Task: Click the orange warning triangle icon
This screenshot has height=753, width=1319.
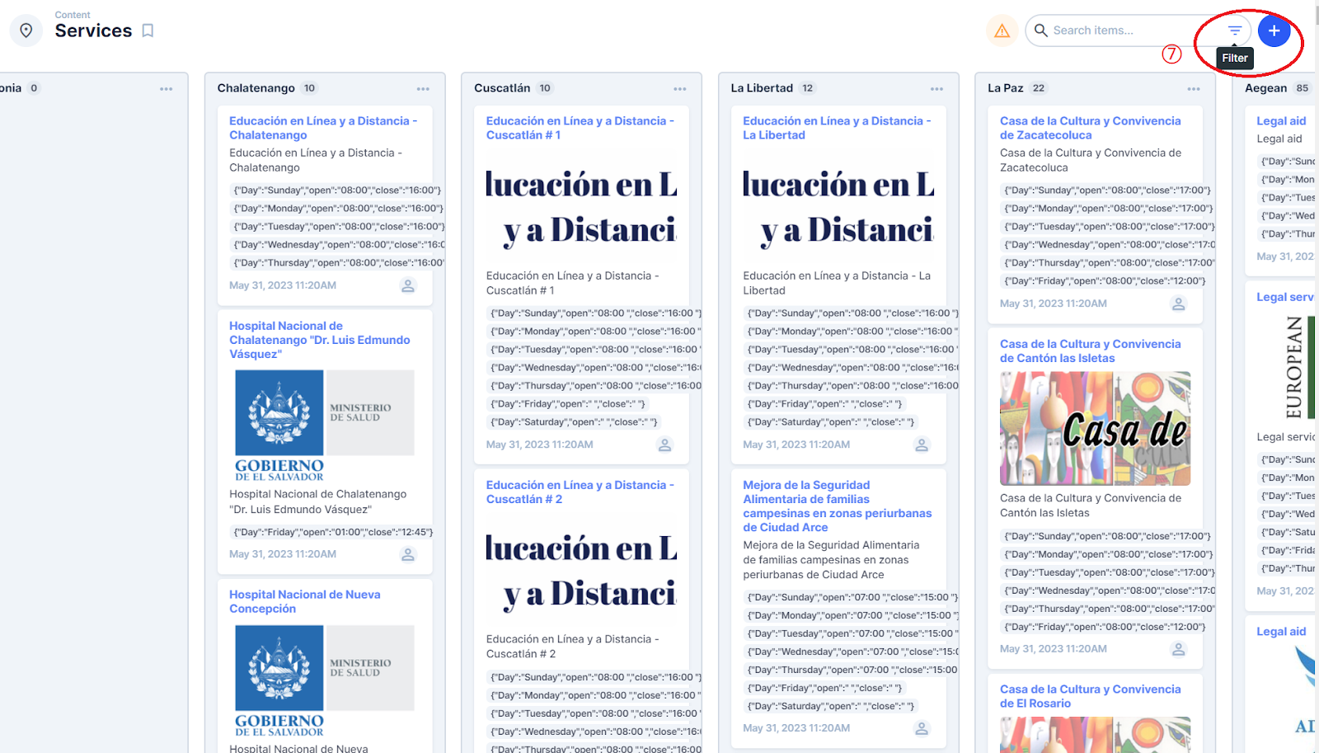Action: (1002, 31)
